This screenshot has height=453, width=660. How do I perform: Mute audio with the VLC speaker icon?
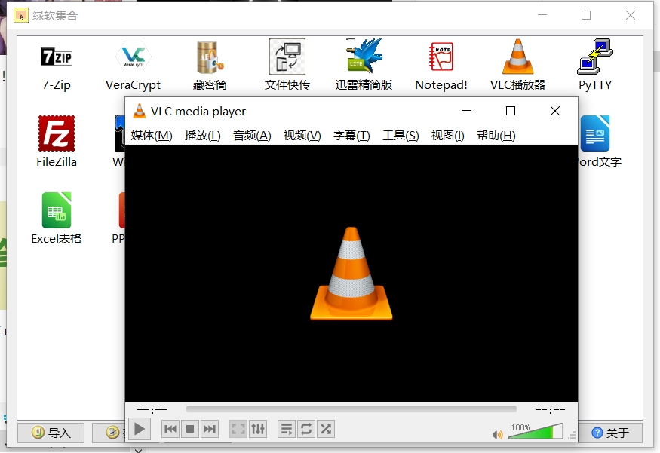(x=498, y=434)
